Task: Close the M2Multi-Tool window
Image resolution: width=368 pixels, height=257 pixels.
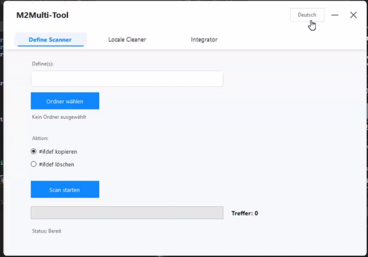Action: 353,15
